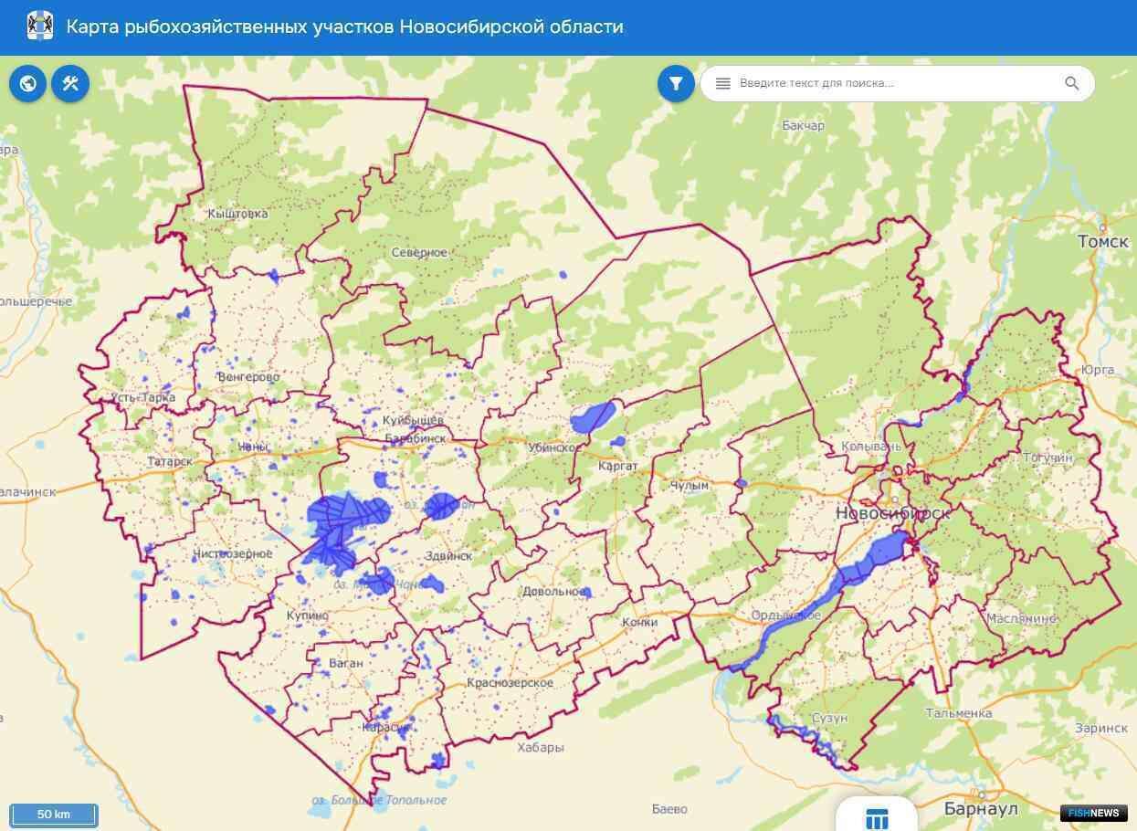
Task: Open the attribute table panel button
Action: pyautogui.click(x=877, y=817)
